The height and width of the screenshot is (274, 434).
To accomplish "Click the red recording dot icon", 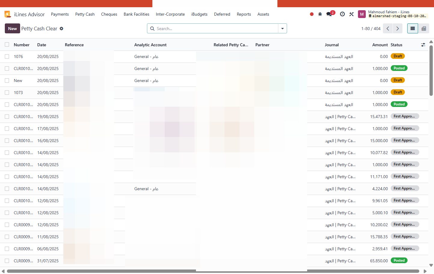I will click(x=312, y=14).
